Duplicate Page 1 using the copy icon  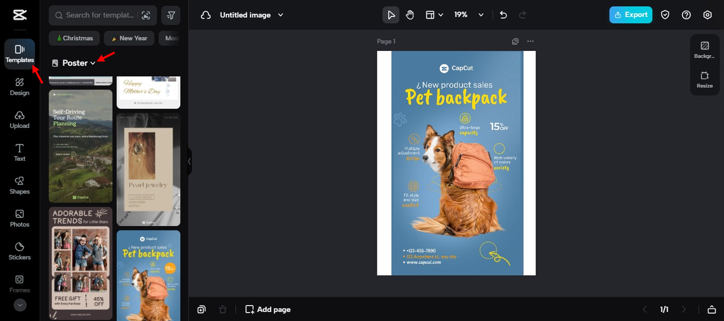(515, 41)
